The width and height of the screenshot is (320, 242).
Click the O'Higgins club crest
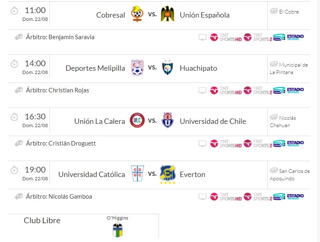click(118, 230)
